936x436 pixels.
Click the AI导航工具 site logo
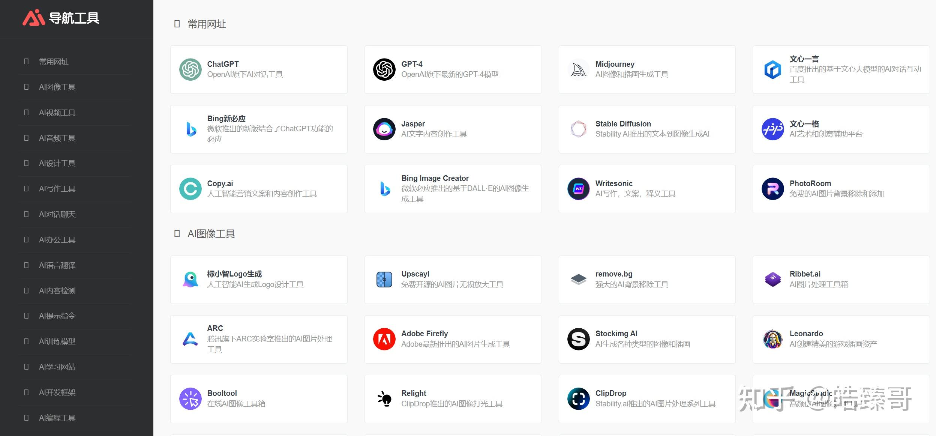[61, 18]
